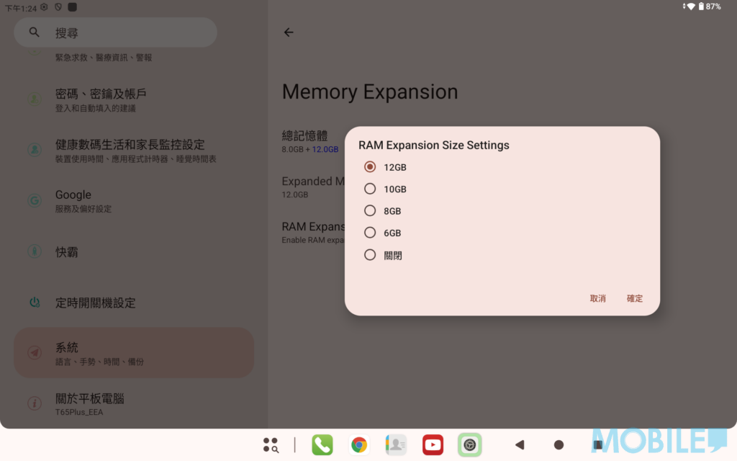Choose 6GB RAM expansion size
Screen dimensions: 737x461
click(x=370, y=233)
